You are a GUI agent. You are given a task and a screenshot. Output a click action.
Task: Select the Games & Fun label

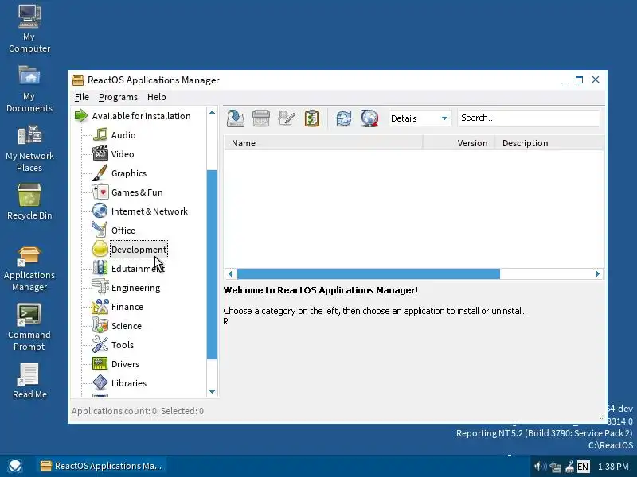pos(137,192)
